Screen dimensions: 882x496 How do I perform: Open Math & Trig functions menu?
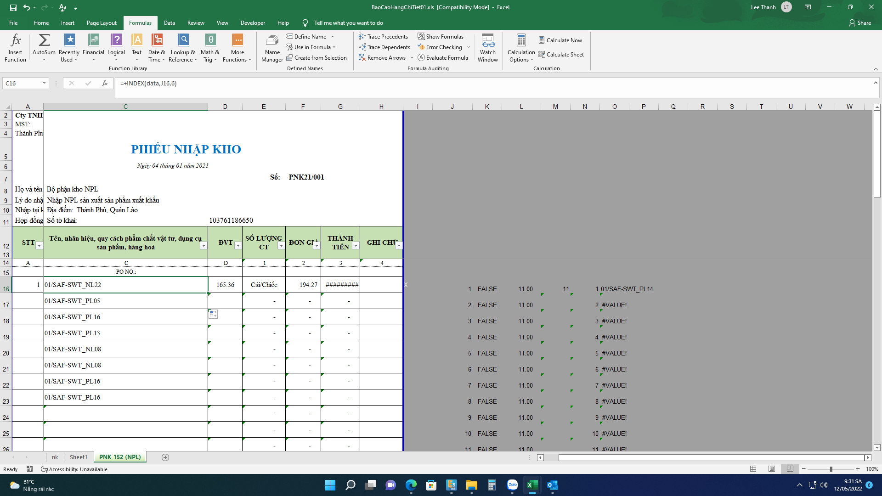point(210,47)
